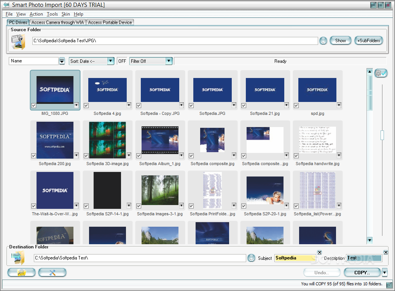Image resolution: width=395 pixels, height=291 pixels.
Task: Open the Skin menu
Action: tap(66, 14)
